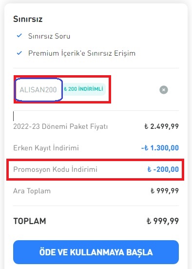Click the Promosyon Kodu İndirimi label

(55, 169)
